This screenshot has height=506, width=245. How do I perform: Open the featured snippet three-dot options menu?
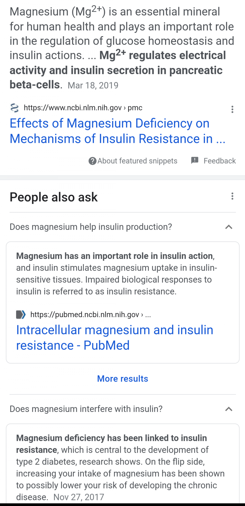coord(232,109)
